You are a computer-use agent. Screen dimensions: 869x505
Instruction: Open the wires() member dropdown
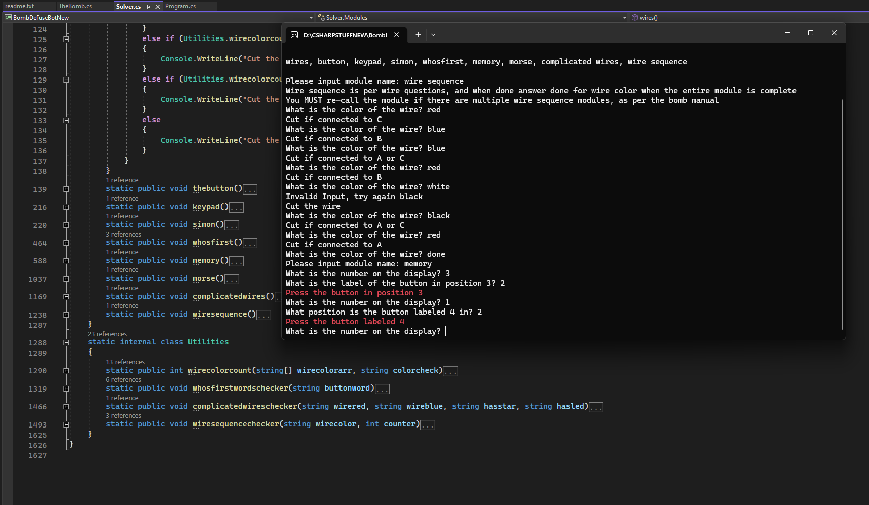click(749, 18)
